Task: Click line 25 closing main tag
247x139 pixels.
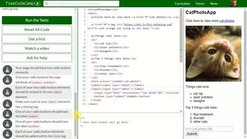Action: 93,104
